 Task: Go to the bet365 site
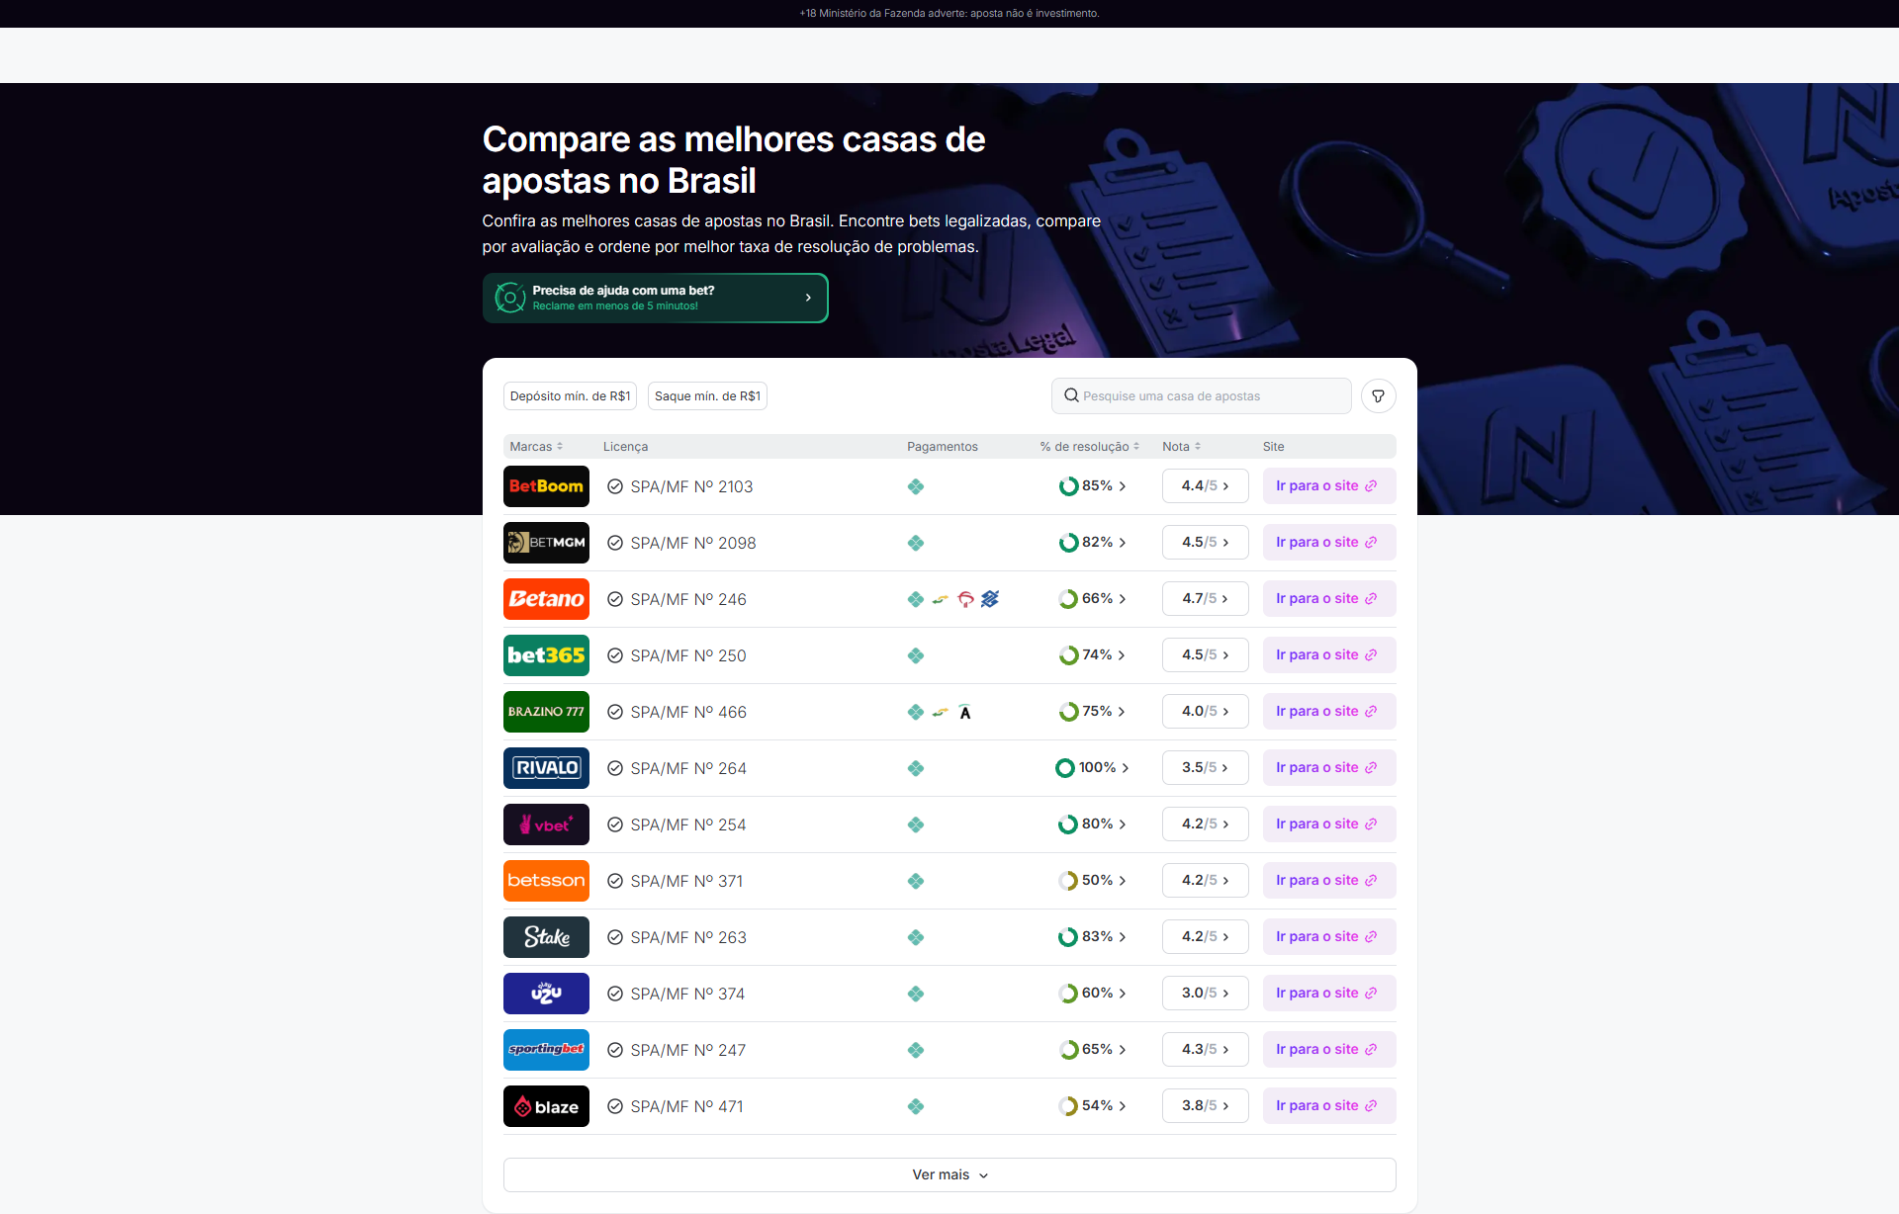pos(1329,655)
